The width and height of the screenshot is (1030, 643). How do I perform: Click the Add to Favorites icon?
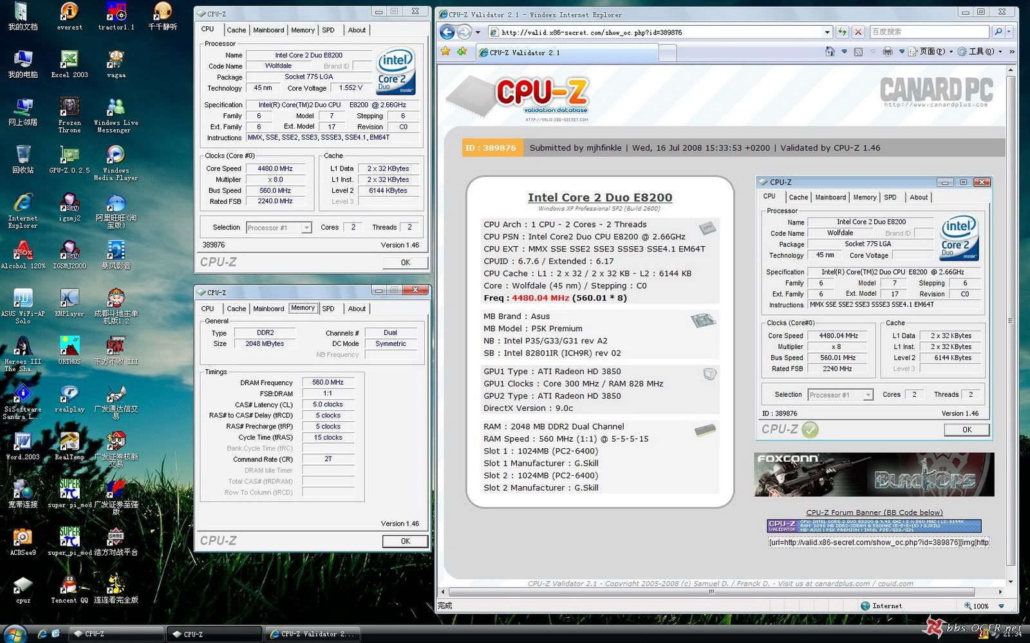462,51
